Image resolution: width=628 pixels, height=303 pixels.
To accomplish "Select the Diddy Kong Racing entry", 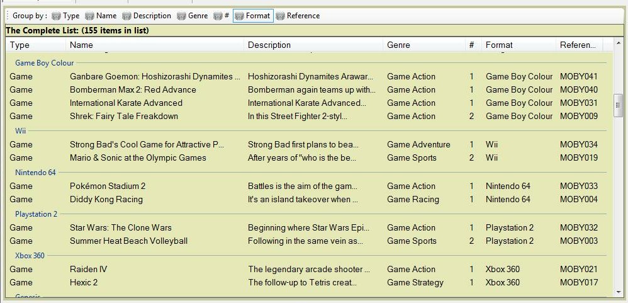I will [x=106, y=199].
